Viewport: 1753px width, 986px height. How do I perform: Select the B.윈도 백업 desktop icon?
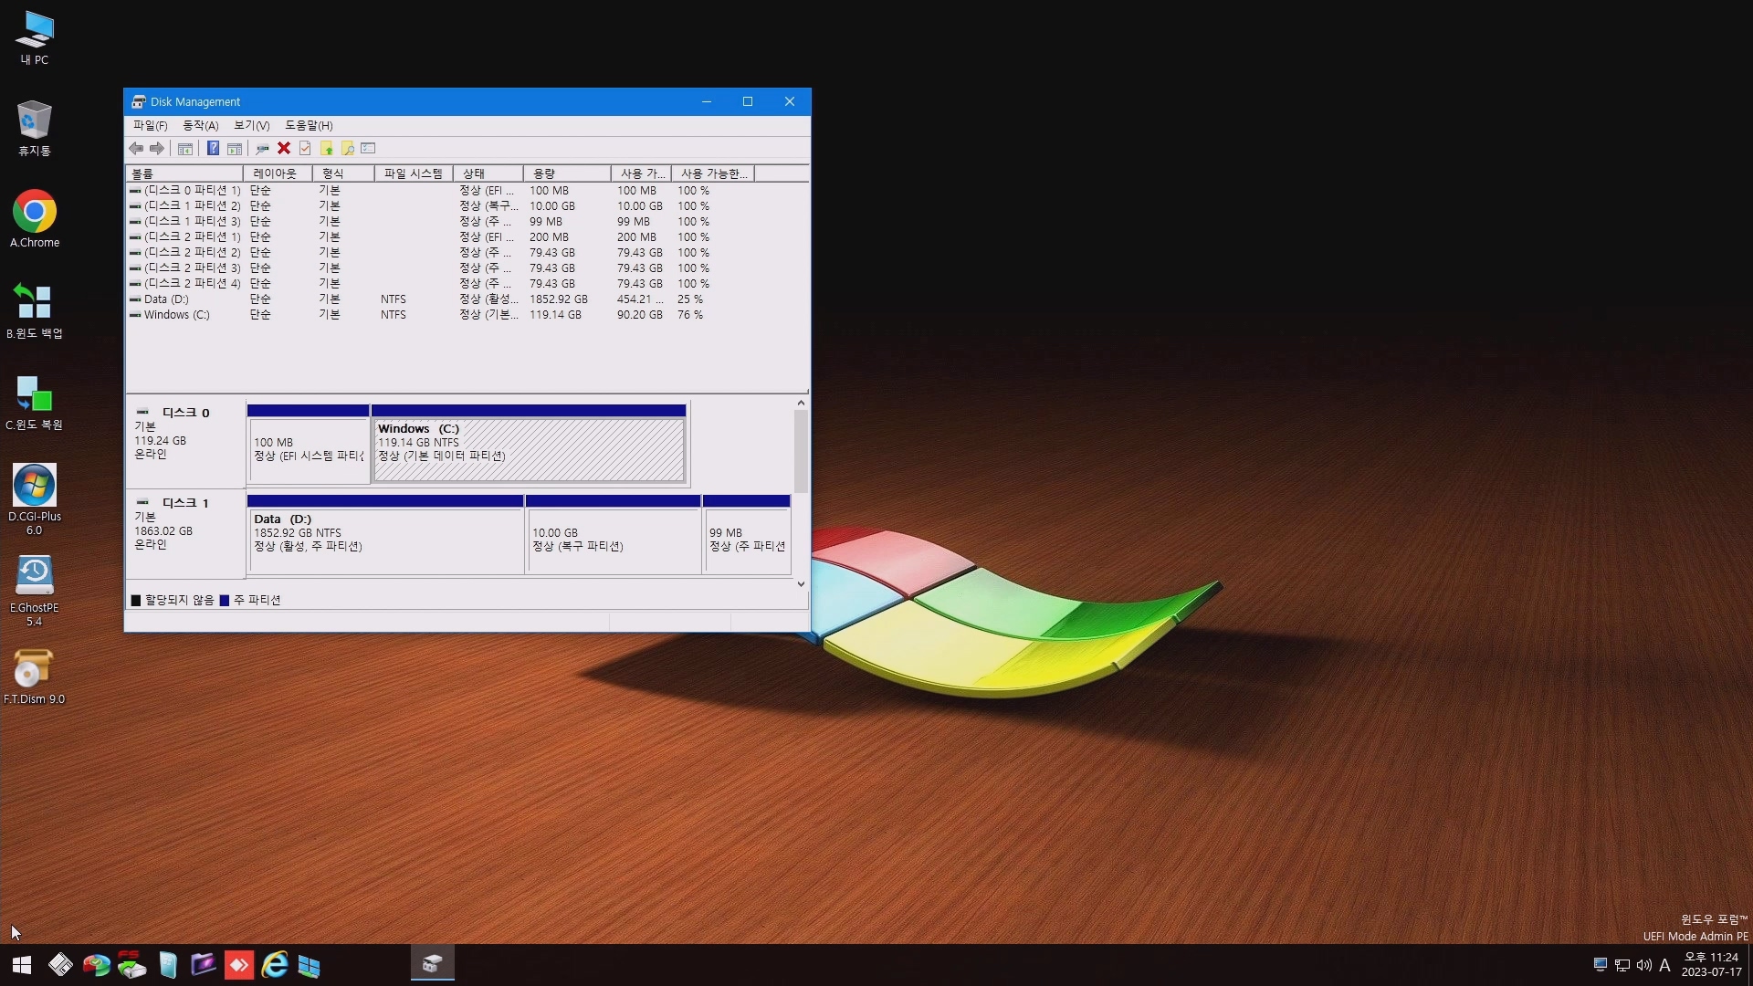click(35, 310)
